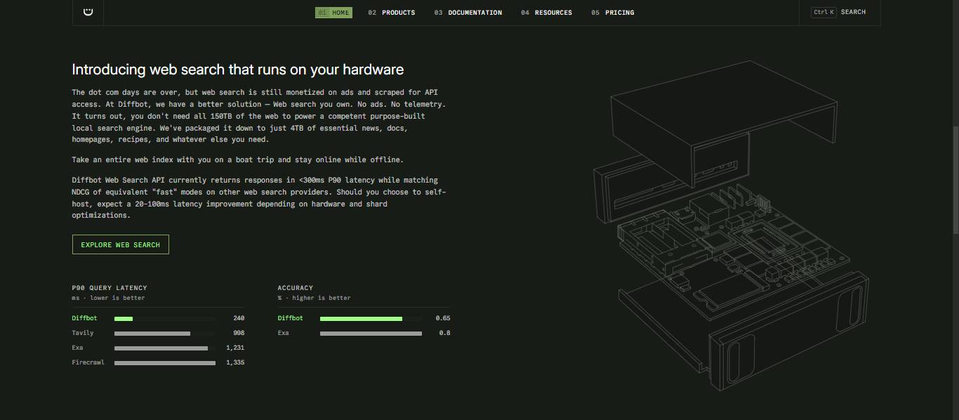Screen dimensions: 959x420
Task: Click the Exa accuracy bar valued 0.8
Action: pos(371,334)
